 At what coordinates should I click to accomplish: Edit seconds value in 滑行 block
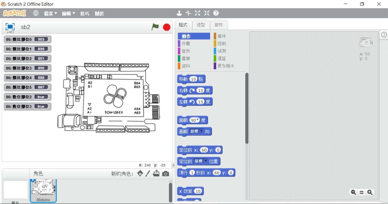point(192,173)
